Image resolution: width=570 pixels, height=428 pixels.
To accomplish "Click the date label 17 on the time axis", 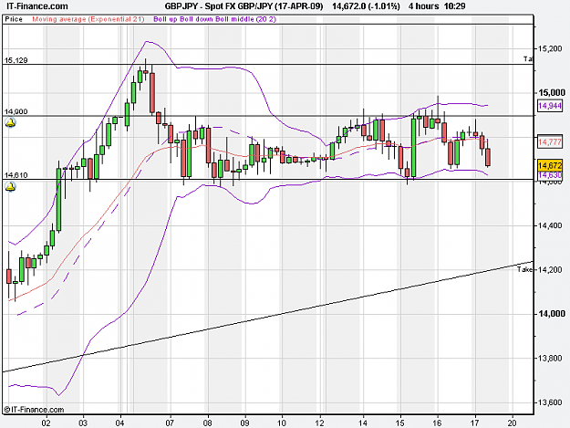I will point(475,423).
